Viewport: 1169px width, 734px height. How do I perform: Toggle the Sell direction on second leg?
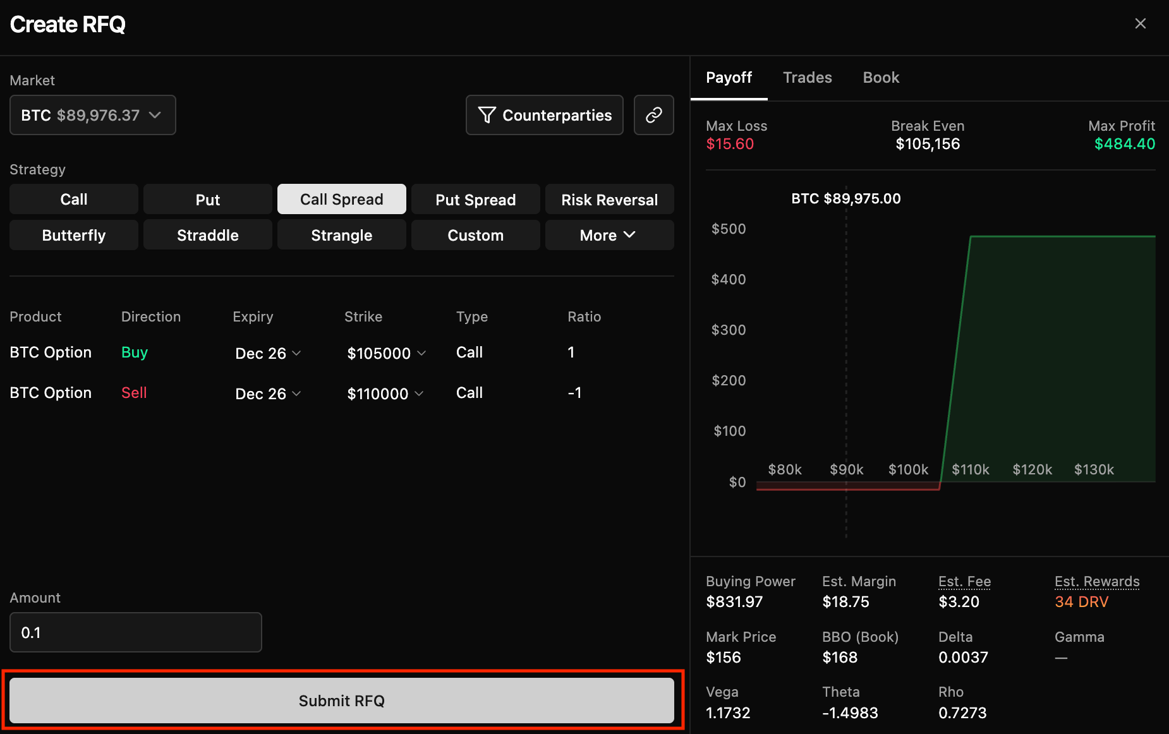click(134, 393)
